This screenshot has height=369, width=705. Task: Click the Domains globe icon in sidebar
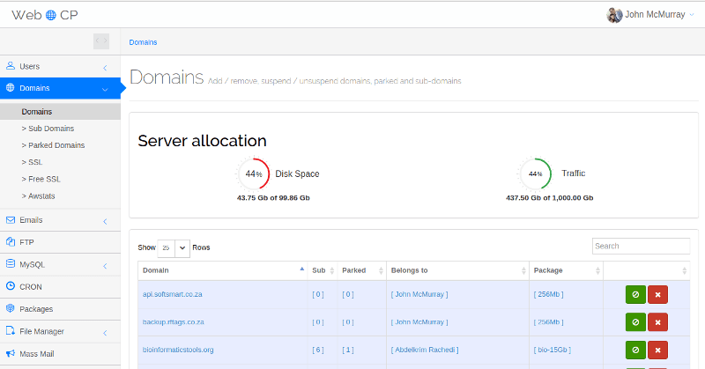tap(11, 88)
